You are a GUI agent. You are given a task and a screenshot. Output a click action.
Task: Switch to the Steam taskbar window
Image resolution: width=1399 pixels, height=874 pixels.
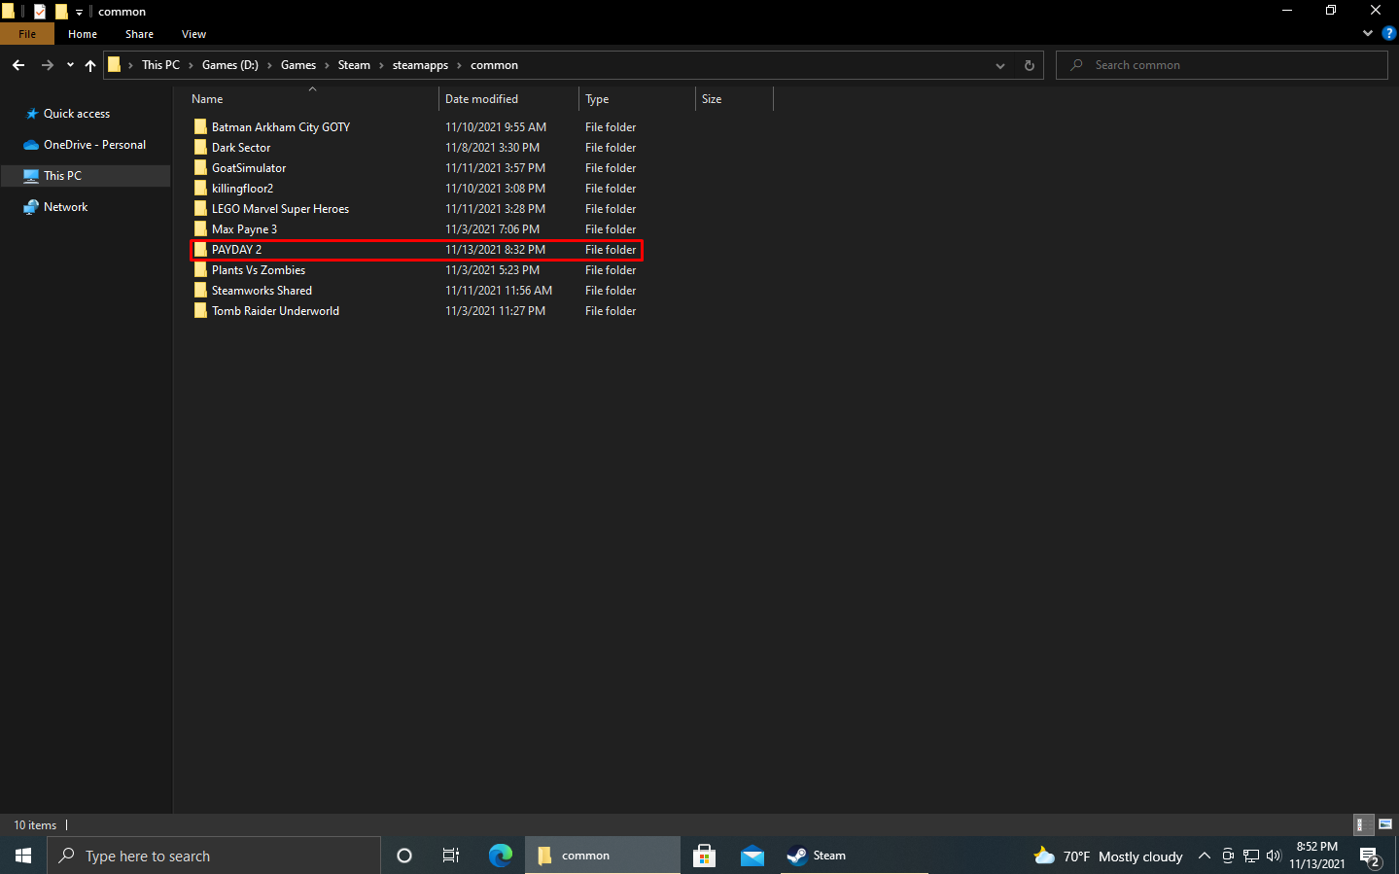[x=855, y=856]
